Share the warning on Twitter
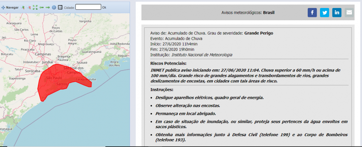The image size is (362, 147). (x=324, y=13)
